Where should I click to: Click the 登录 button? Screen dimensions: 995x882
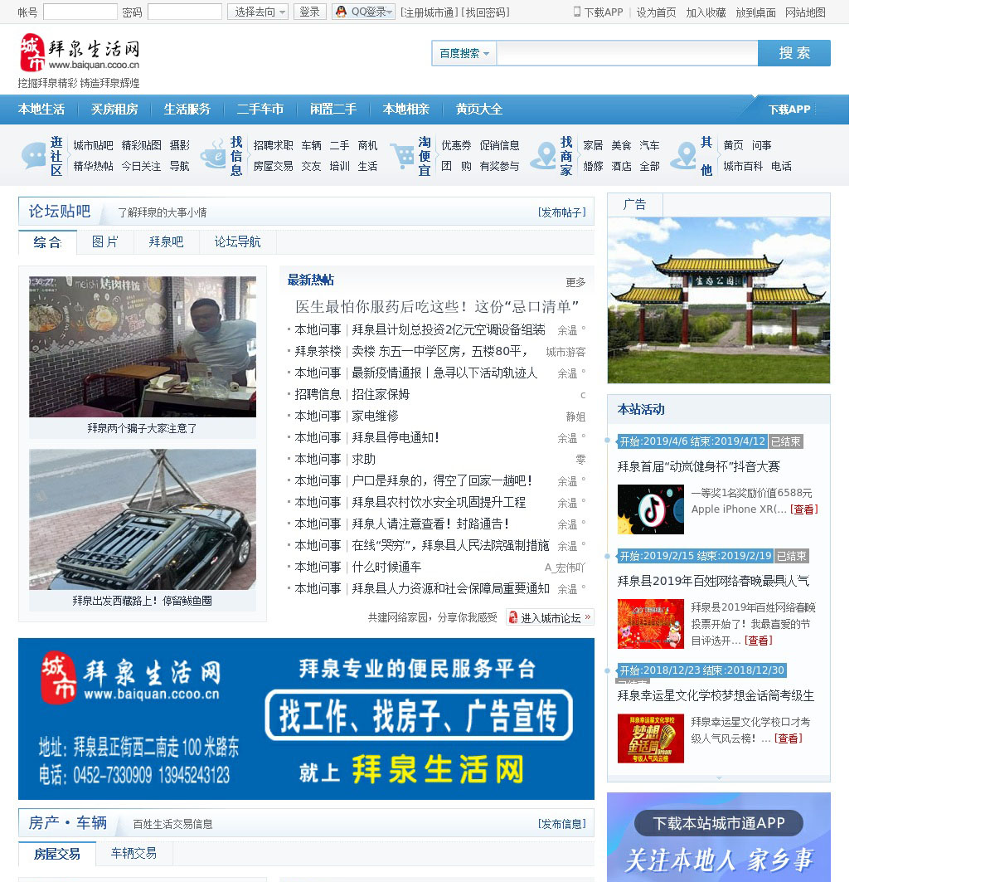(x=309, y=12)
